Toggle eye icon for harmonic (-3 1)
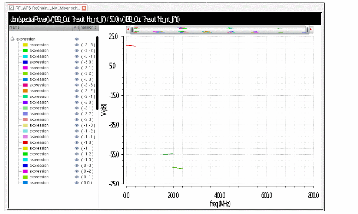The height and width of the screenshot is (214, 358). tap(77, 68)
